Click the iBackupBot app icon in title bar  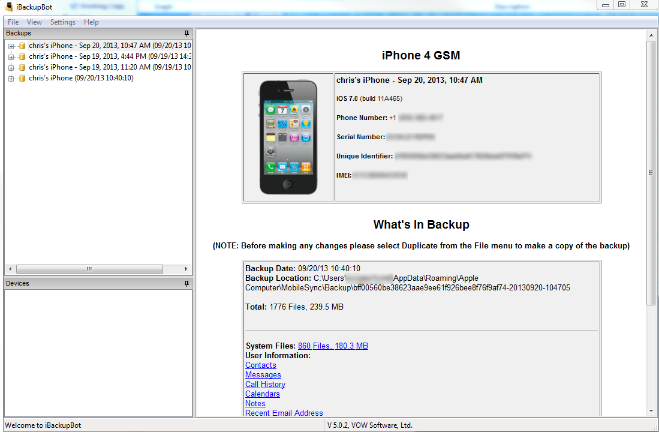pyautogui.click(x=8, y=7)
